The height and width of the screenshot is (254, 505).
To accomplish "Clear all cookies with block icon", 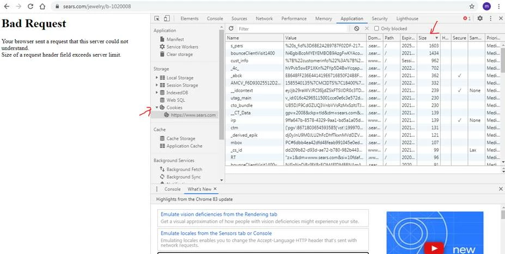I will pos(356,28).
